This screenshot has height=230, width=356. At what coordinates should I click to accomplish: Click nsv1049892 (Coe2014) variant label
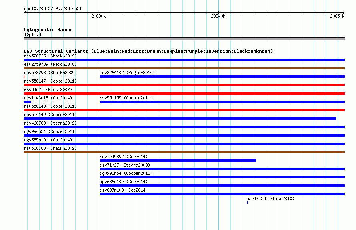coord(124,157)
